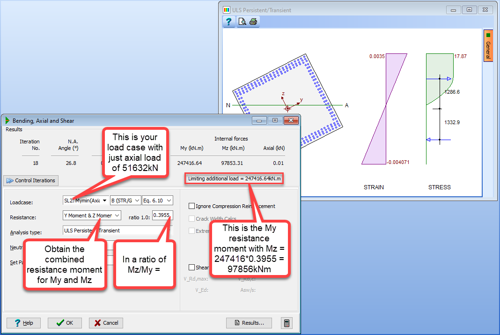Edit the ratio value 0.3955 field
Viewport: 500px width, 335px height.
pyautogui.click(x=162, y=215)
